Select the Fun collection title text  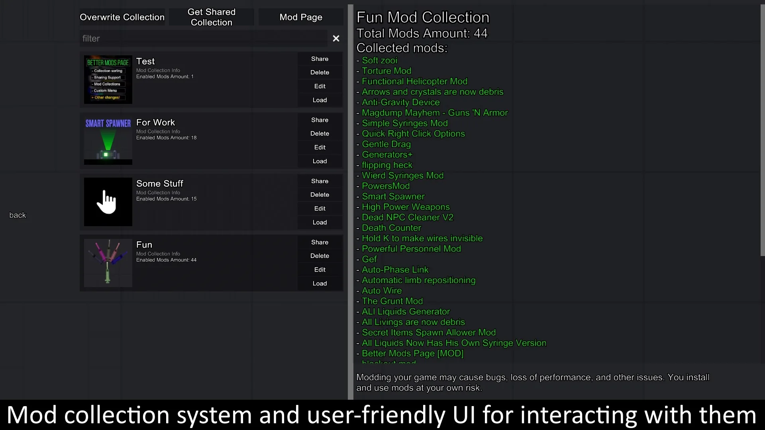(144, 244)
